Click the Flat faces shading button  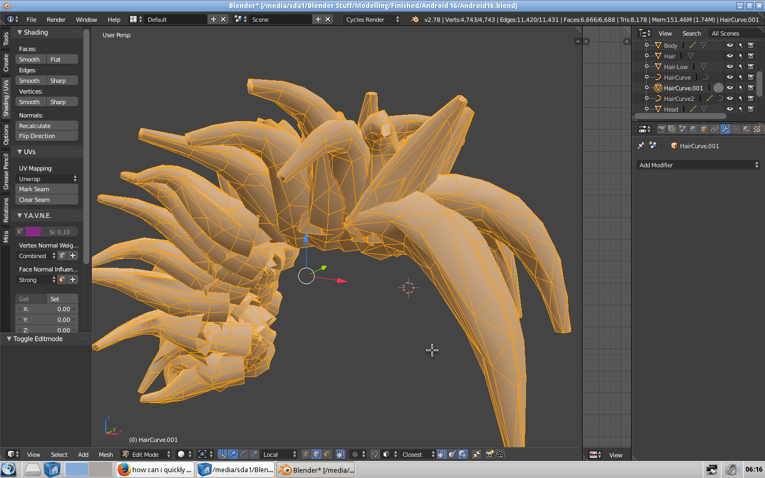[x=62, y=59]
